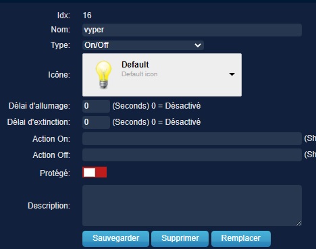
Task: Click inside the Description text area
Action: pyautogui.click(x=192, y=205)
